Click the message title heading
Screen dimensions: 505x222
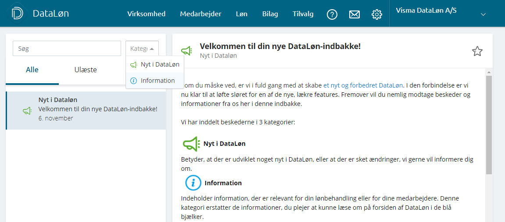(x=280, y=46)
